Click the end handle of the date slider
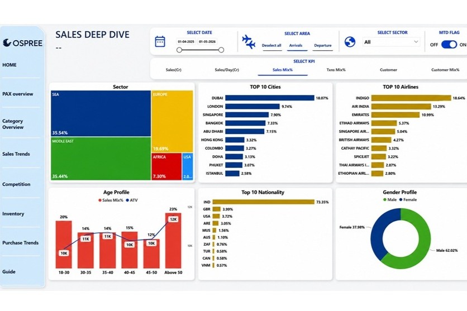This screenshot has width=467, height=311. click(221, 50)
